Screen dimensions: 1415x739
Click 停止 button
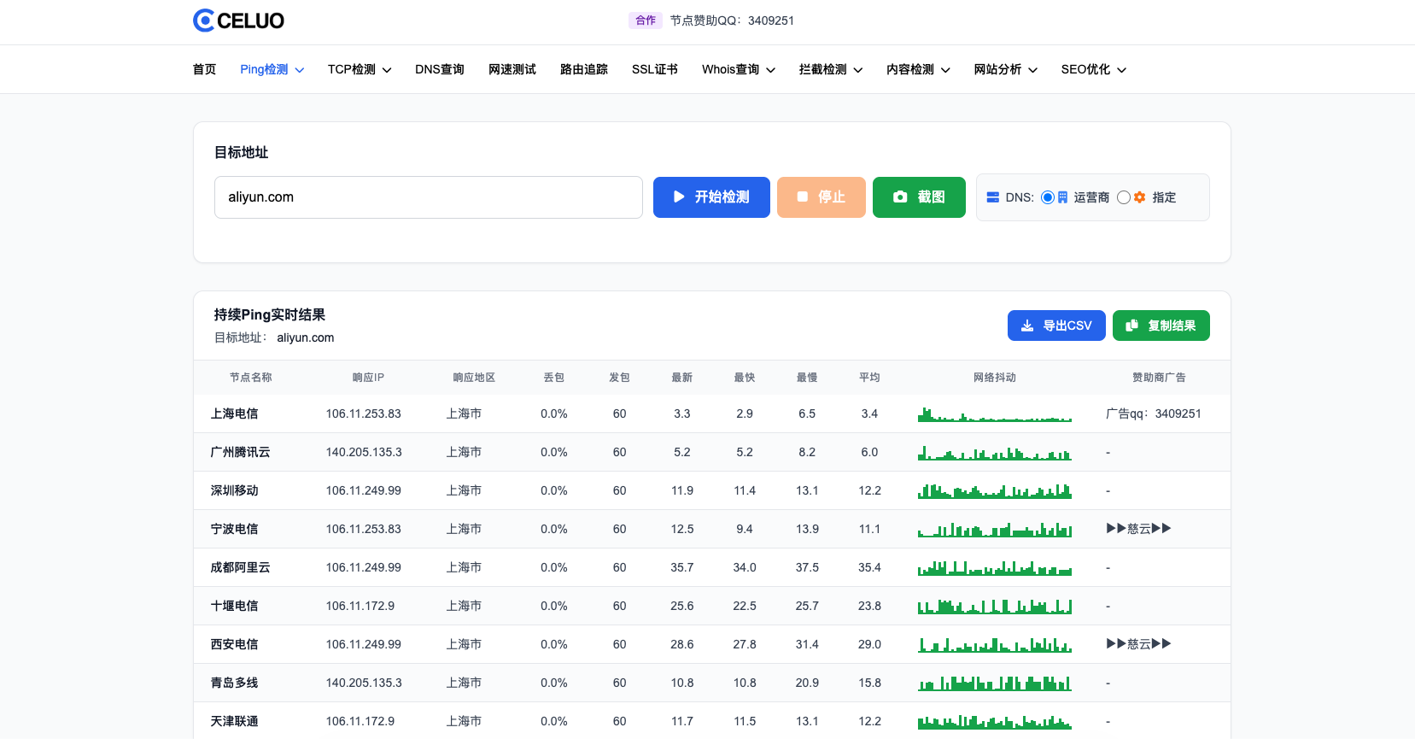[822, 197]
